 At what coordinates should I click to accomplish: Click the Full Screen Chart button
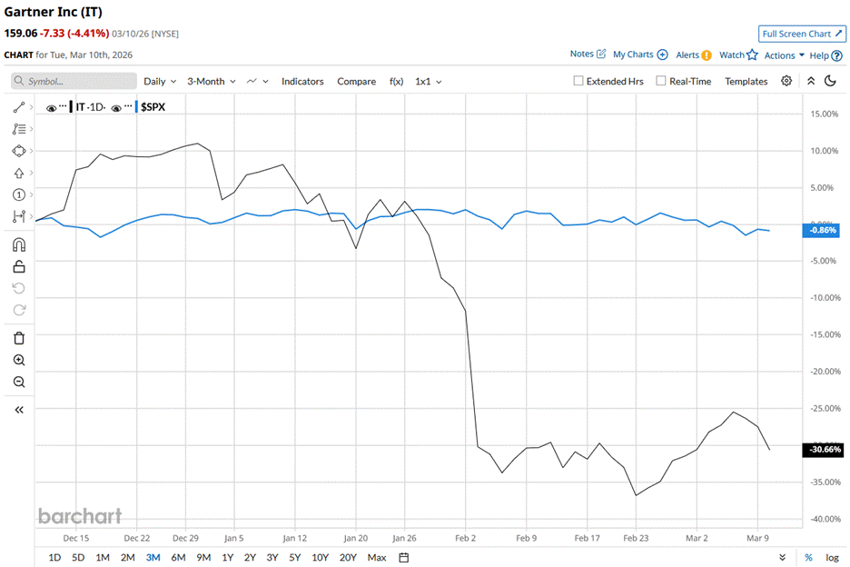(802, 34)
